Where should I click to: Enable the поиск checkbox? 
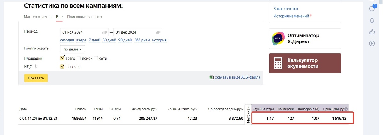point(79,58)
